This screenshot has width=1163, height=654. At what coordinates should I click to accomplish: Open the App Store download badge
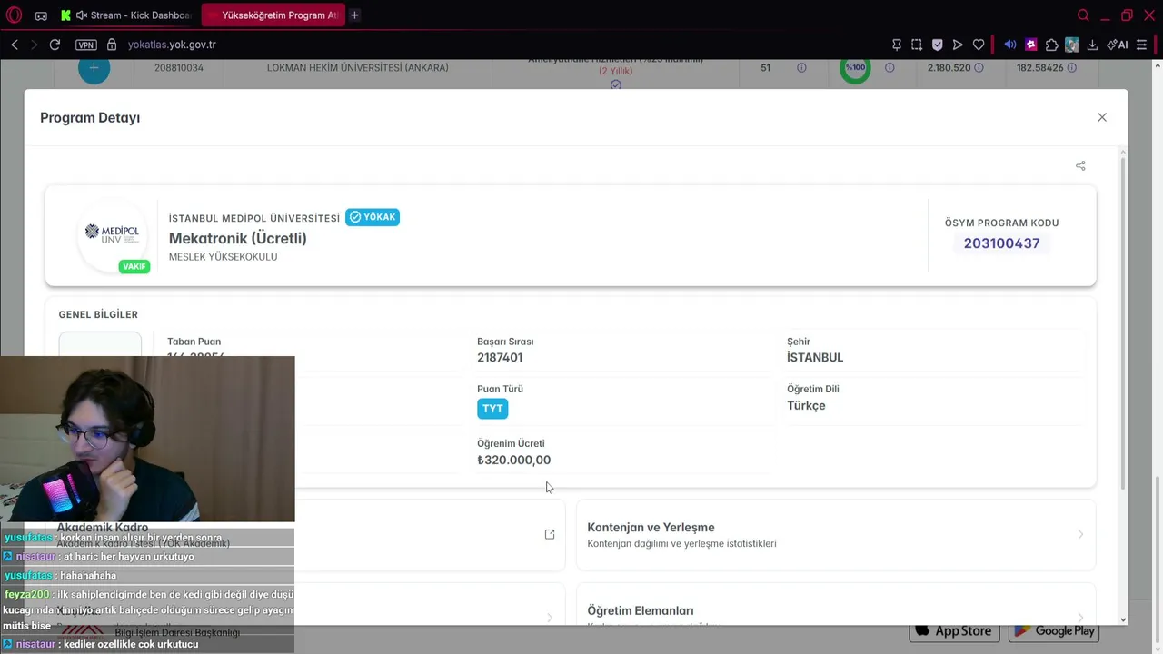pyautogui.click(x=953, y=631)
